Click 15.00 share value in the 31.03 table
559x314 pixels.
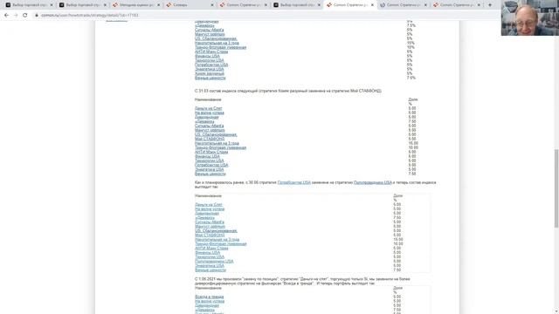413,143
